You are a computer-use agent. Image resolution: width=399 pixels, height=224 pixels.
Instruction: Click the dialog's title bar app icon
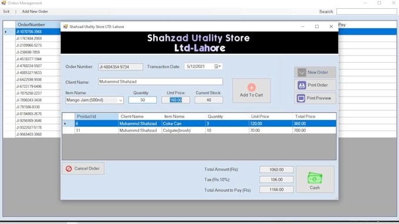coord(65,26)
